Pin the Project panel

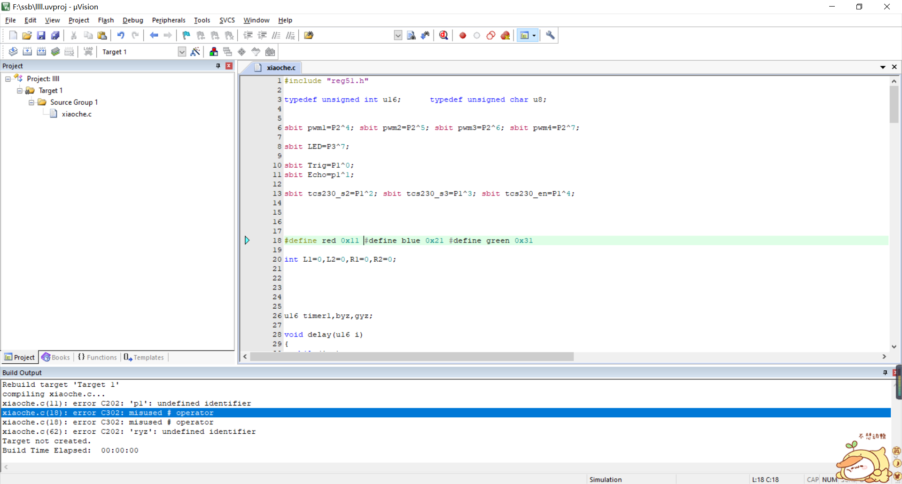[x=218, y=66]
